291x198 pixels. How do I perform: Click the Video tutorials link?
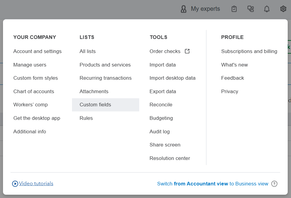[x=36, y=183]
